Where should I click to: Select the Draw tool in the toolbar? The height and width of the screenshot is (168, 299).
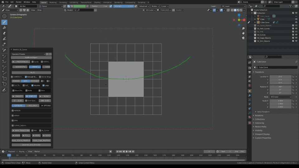4,22
